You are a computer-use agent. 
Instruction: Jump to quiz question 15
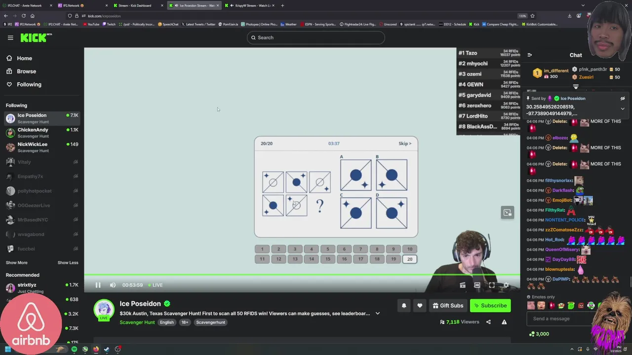(x=328, y=259)
